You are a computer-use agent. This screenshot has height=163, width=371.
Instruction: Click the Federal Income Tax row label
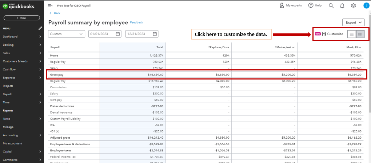pos(63,156)
